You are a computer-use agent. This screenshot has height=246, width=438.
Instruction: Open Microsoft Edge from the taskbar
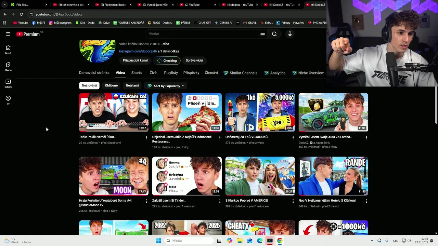pos(260,241)
